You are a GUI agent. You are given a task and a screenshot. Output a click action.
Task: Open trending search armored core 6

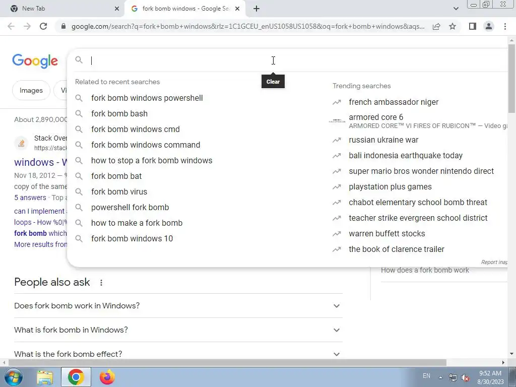point(376,117)
